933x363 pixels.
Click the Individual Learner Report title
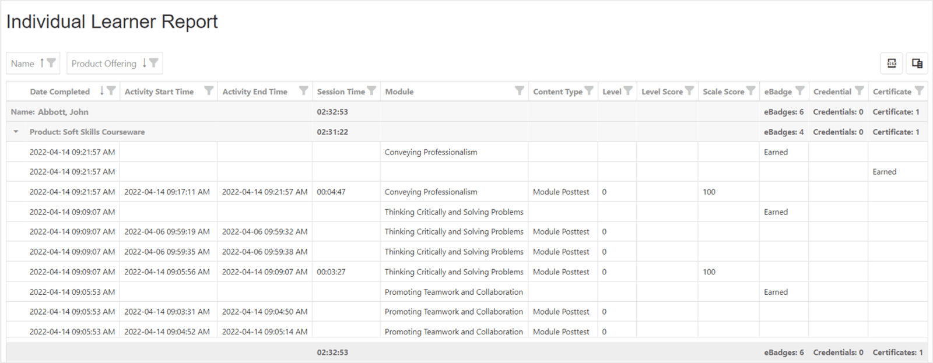(112, 22)
